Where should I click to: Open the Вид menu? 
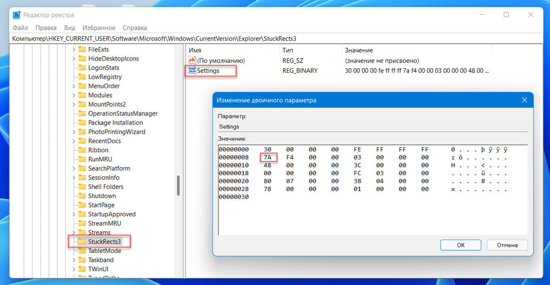click(70, 28)
